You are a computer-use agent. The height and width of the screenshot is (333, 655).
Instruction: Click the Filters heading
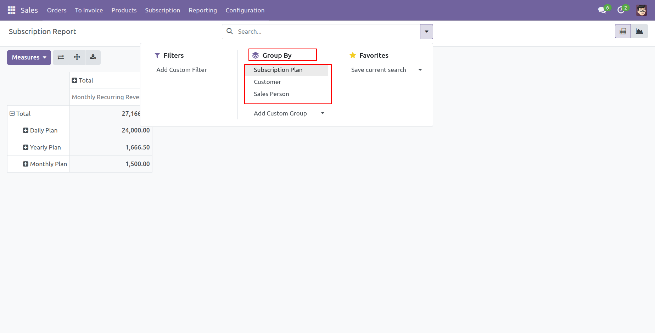pos(173,55)
